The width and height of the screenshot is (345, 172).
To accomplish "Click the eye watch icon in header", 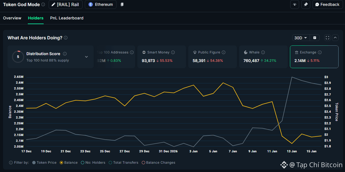I will tap(295, 4).
